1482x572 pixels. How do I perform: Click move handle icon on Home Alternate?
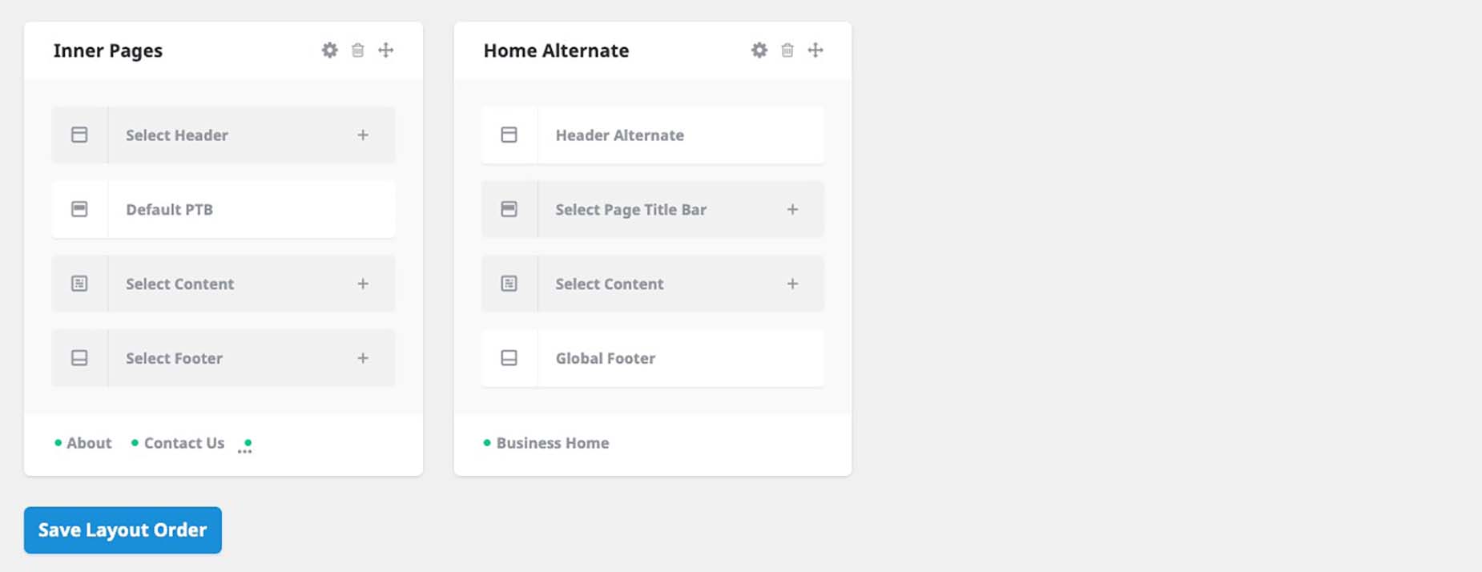tap(816, 50)
